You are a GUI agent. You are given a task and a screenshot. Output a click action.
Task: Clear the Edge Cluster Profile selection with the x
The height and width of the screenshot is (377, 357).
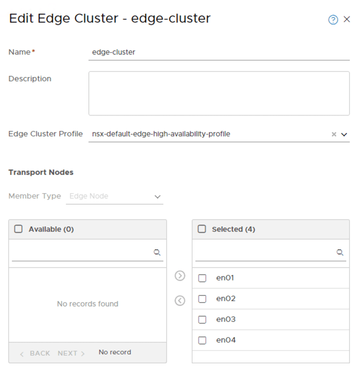pos(333,134)
